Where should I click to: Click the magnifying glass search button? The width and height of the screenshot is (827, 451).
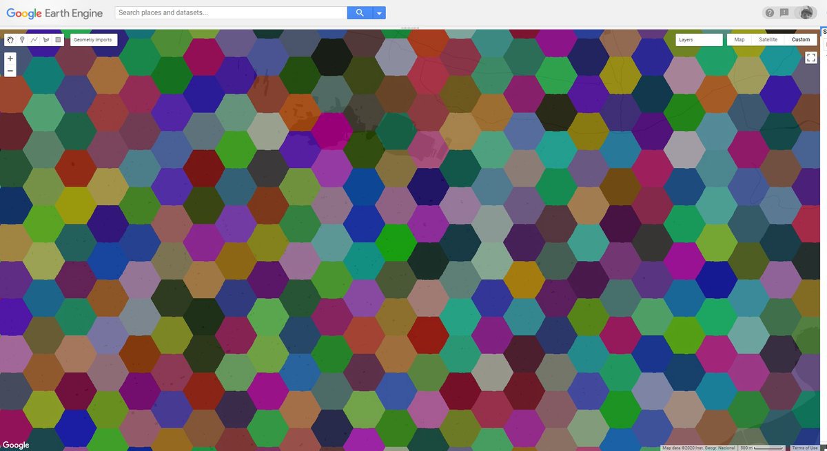359,12
